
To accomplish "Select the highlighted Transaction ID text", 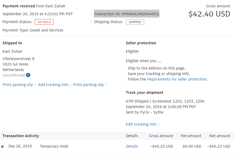I will (x=126, y=14).
